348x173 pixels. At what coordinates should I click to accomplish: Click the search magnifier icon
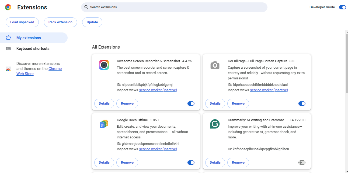pyautogui.click(x=86, y=7)
